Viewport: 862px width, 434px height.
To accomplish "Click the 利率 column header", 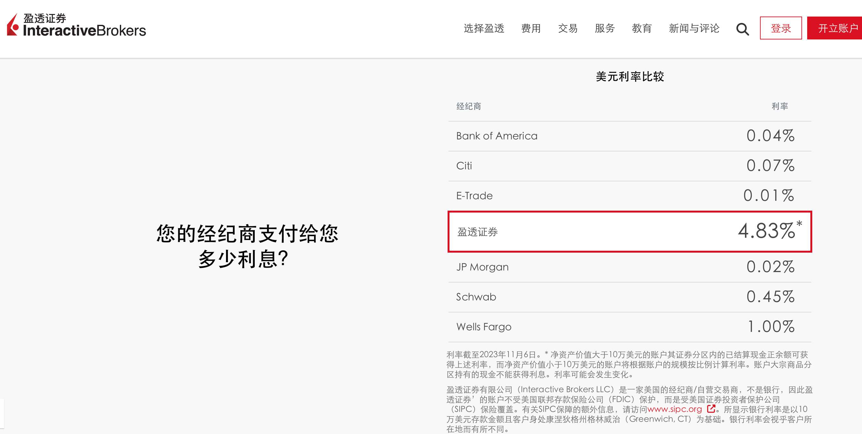I will click(x=780, y=106).
